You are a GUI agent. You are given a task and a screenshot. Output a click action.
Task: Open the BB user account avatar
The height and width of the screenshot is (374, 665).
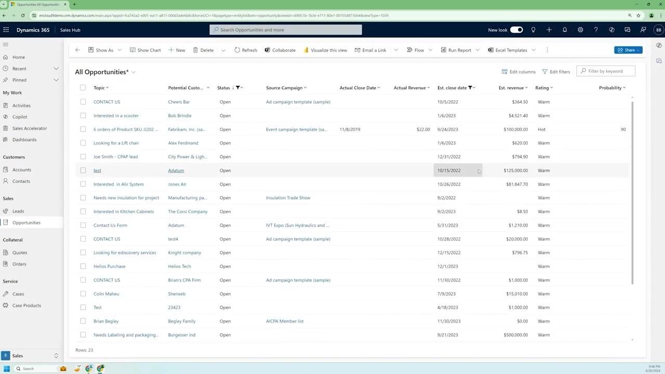(659, 30)
